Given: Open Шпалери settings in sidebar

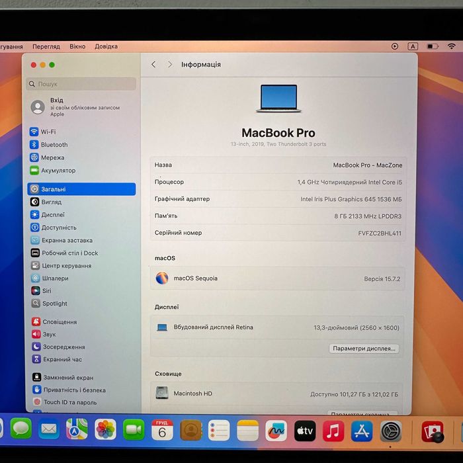Looking at the screenshot, I should (x=50, y=278).
